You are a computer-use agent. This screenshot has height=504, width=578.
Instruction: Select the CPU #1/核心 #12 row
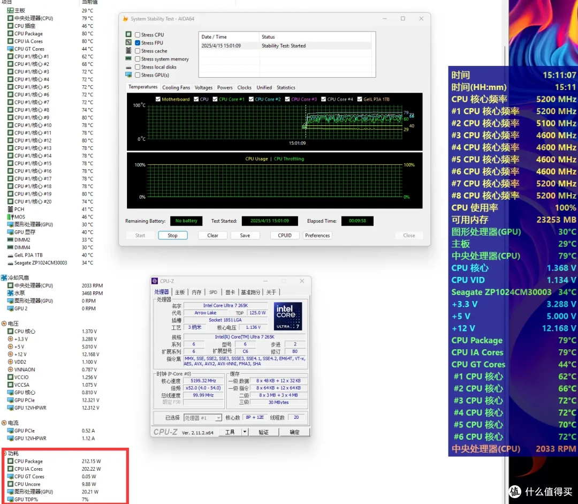[x=50, y=140]
